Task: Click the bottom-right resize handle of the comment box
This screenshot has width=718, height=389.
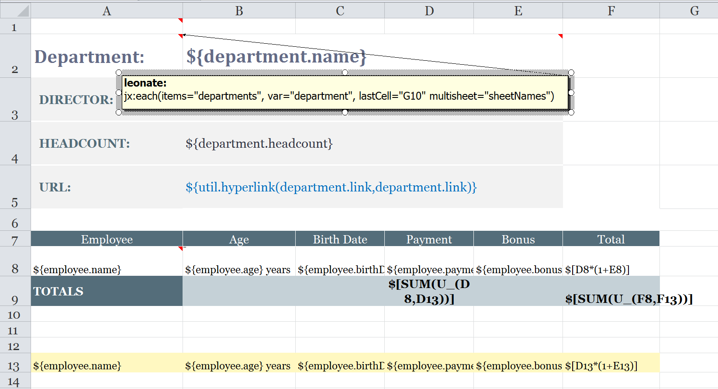Action: (571, 112)
